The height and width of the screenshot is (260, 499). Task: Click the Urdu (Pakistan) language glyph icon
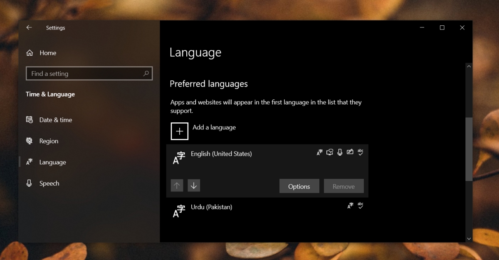pyautogui.click(x=179, y=211)
